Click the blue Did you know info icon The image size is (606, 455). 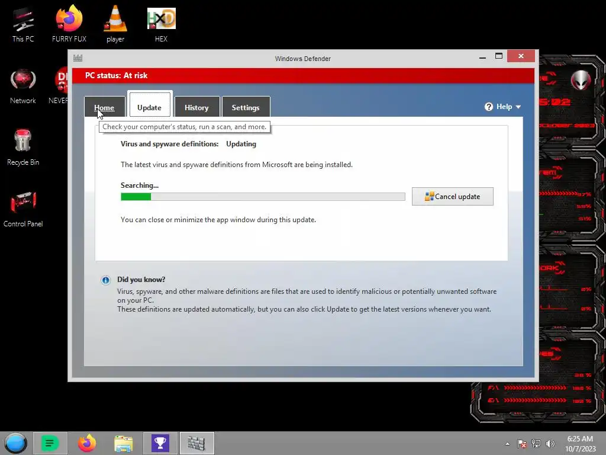(105, 280)
